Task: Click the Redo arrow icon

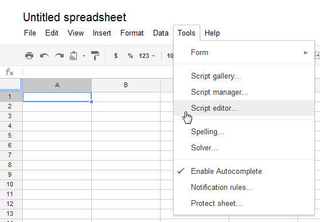Action: [x=60, y=56]
